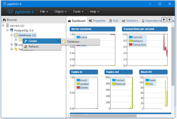The width and height of the screenshot is (177, 119).
Task: Expand the database child node under Databases
Action: coord(16,40)
